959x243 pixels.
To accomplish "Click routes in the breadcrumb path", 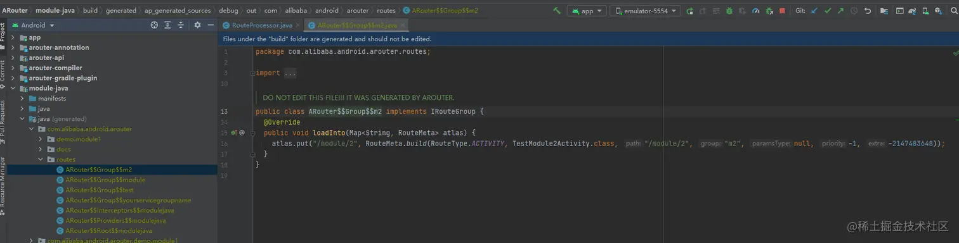I will [386, 11].
